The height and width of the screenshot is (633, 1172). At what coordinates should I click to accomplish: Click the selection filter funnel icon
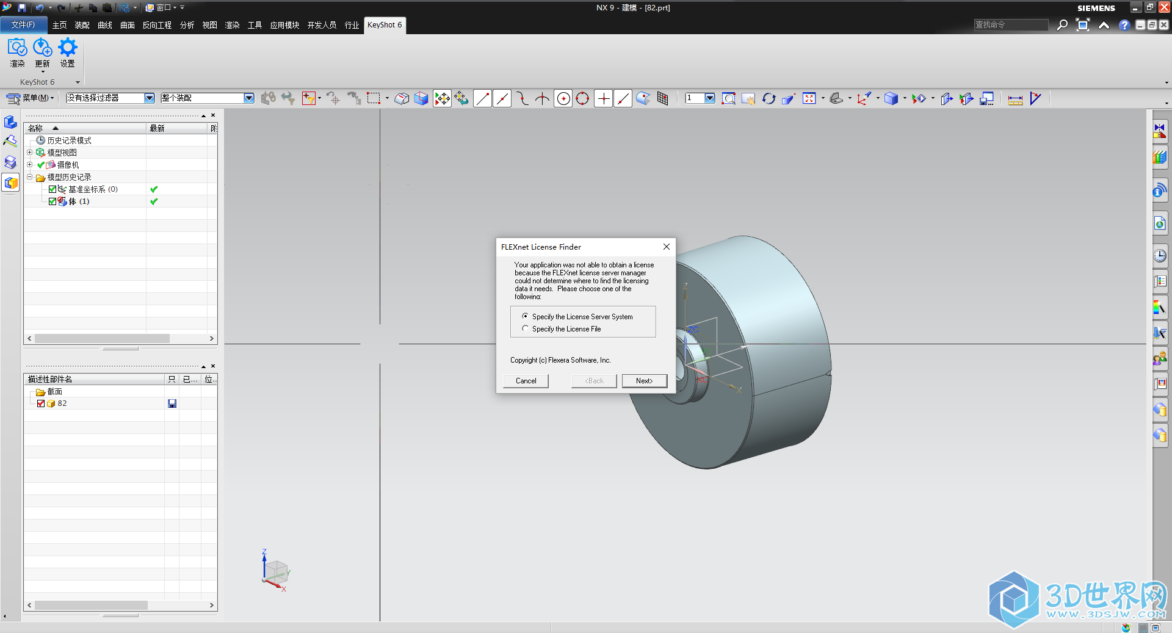coord(309,98)
